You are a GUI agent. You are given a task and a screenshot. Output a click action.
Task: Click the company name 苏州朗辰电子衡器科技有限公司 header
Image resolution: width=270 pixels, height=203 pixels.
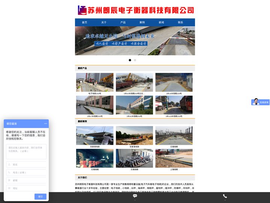tap(141, 10)
